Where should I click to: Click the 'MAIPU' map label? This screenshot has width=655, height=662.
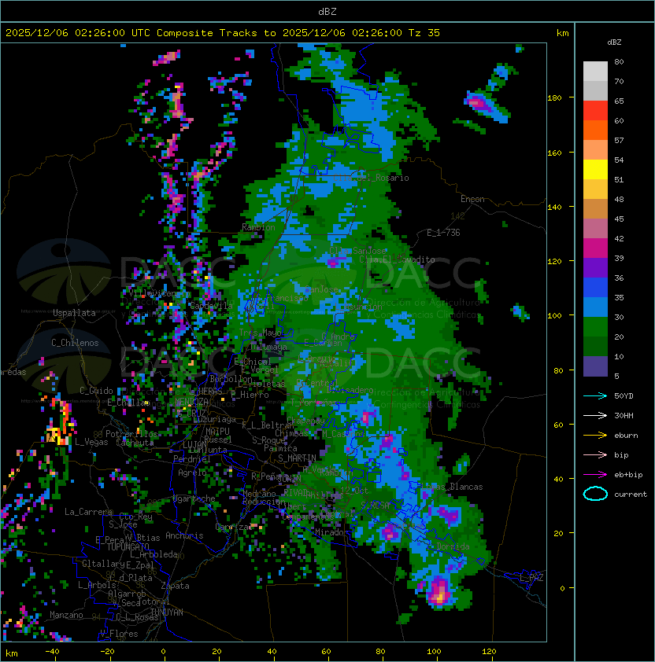click(217, 432)
